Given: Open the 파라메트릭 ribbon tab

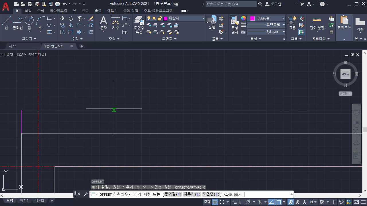Looking at the screenshot, I should click(58, 11).
